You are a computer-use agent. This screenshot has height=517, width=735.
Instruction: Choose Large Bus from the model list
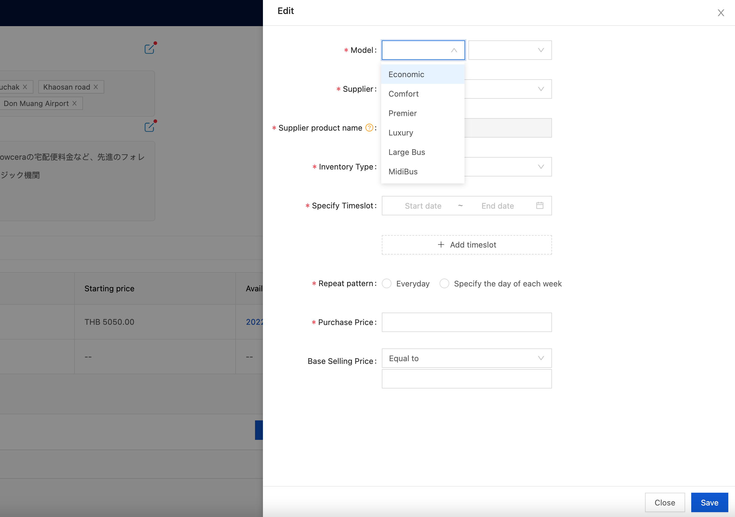point(406,152)
